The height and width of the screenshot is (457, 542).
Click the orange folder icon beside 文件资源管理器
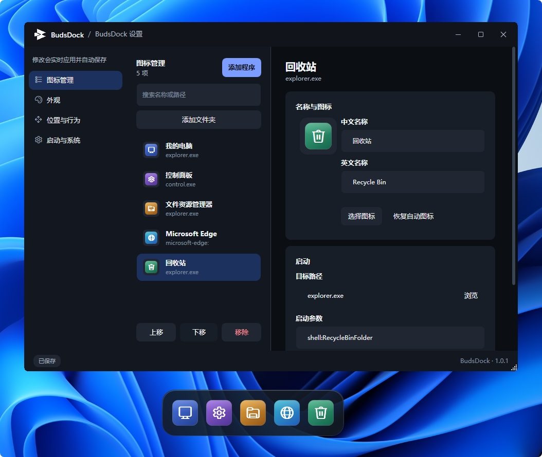click(x=151, y=208)
